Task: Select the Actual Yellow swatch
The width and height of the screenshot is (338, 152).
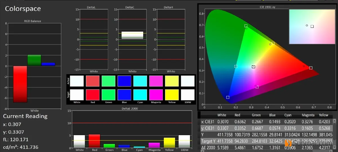Action: tap(172, 81)
